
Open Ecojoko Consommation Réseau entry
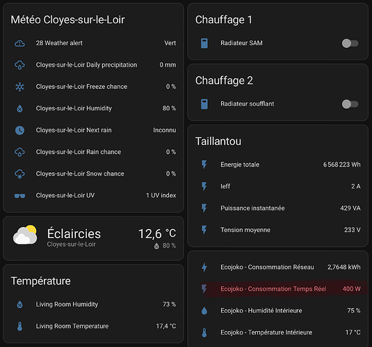pyautogui.click(x=279, y=267)
